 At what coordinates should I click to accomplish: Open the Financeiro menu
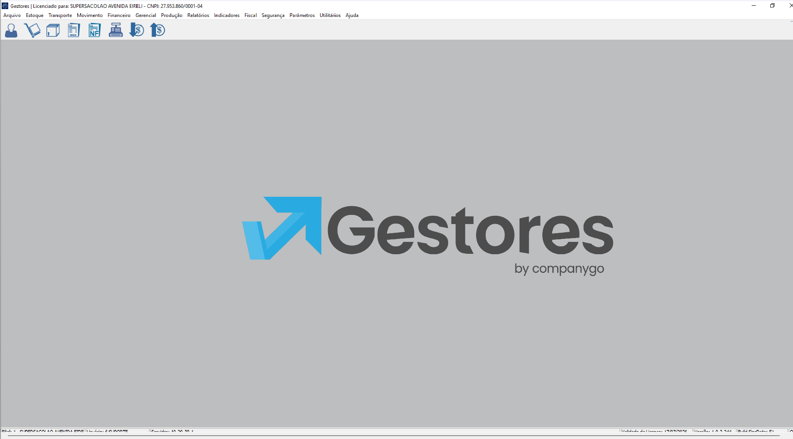tap(119, 15)
